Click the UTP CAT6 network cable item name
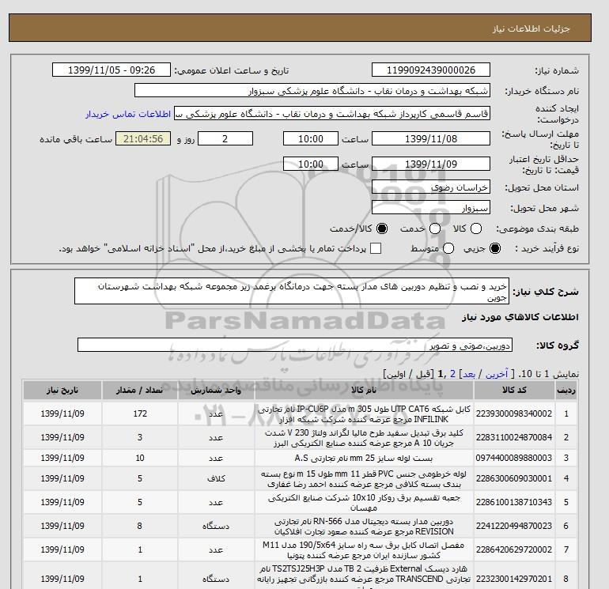This screenshot has width=609, height=589. pyautogui.click(x=364, y=414)
